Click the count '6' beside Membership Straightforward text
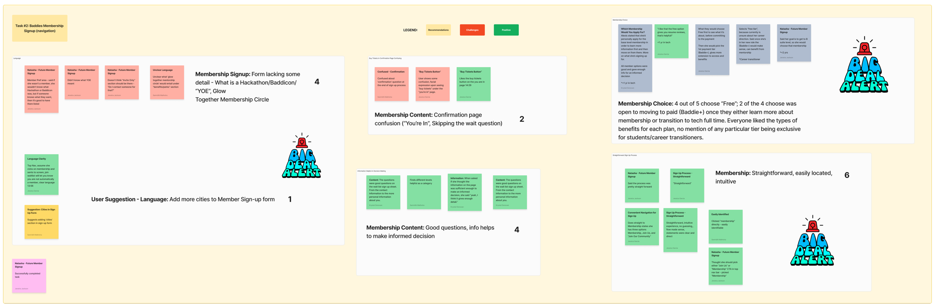The height and width of the screenshot is (306, 934). (847, 175)
